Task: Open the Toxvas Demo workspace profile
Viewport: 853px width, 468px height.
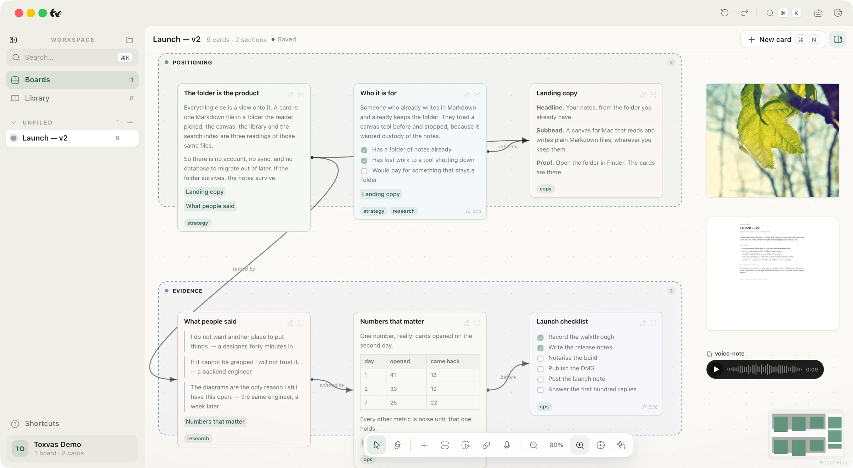Action: coord(72,448)
